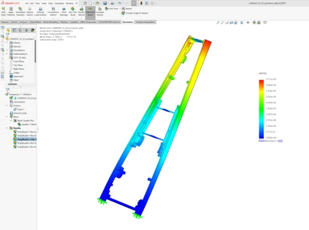
Task: Click the Save icon
Action: tap(105, 3)
